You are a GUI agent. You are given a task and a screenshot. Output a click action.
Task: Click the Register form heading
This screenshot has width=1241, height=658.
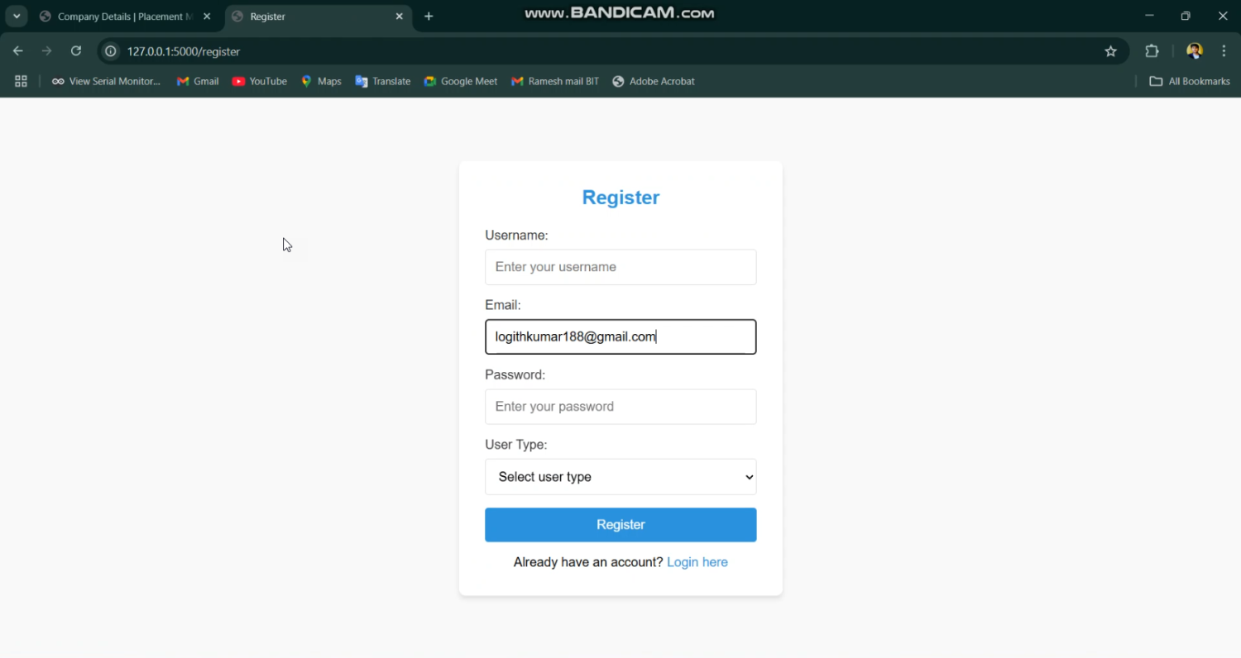pyautogui.click(x=620, y=198)
